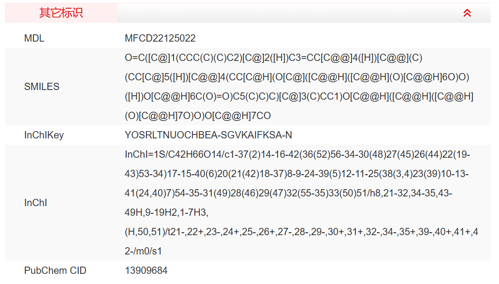Viewport: 499px width, 284px height.
Task: Open PubChem CID 13909684
Action: pyautogui.click(x=146, y=270)
